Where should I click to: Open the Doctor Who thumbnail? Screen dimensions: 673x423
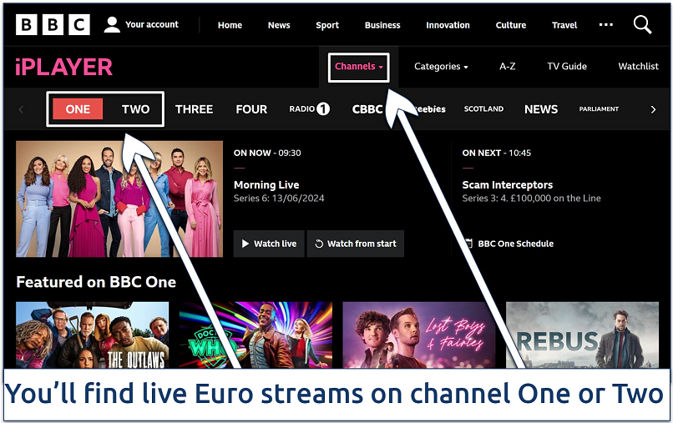(x=256, y=335)
